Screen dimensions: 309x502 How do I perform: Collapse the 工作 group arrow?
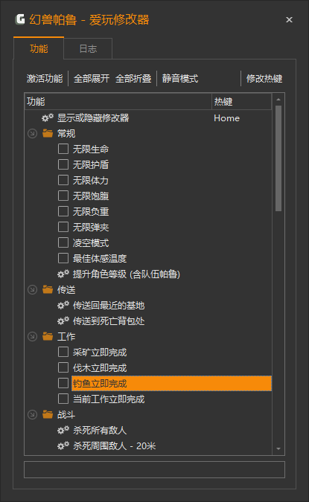pyautogui.click(x=32, y=336)
